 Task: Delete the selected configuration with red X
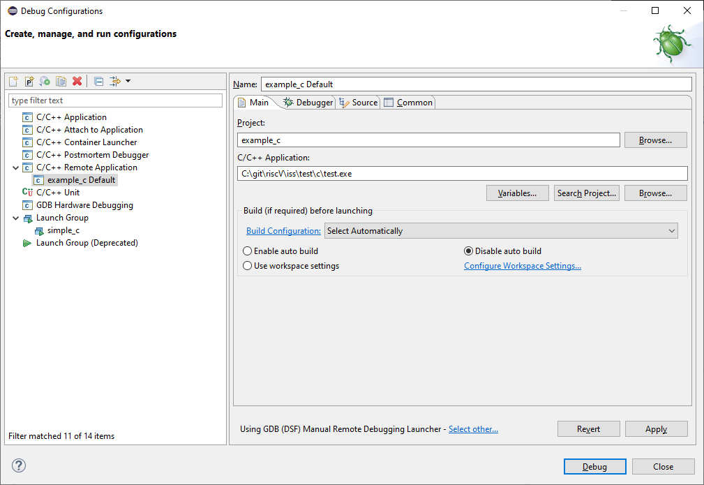pyautogui.click(x=77, y=82)
